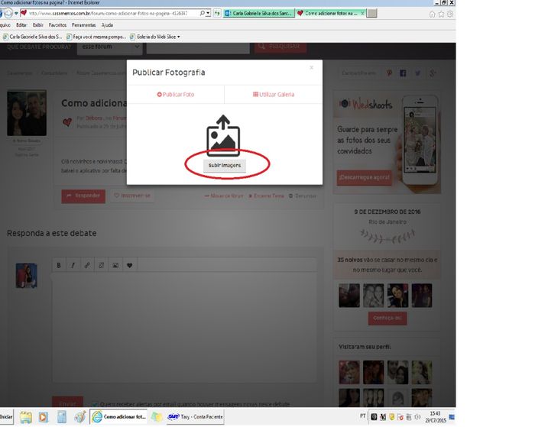Select the Publicar Foto tab

click(175, 95)
